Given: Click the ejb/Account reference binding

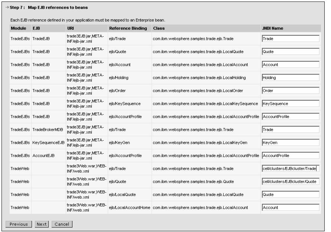Looking at the screenshot, I should [x=120, y=65].
